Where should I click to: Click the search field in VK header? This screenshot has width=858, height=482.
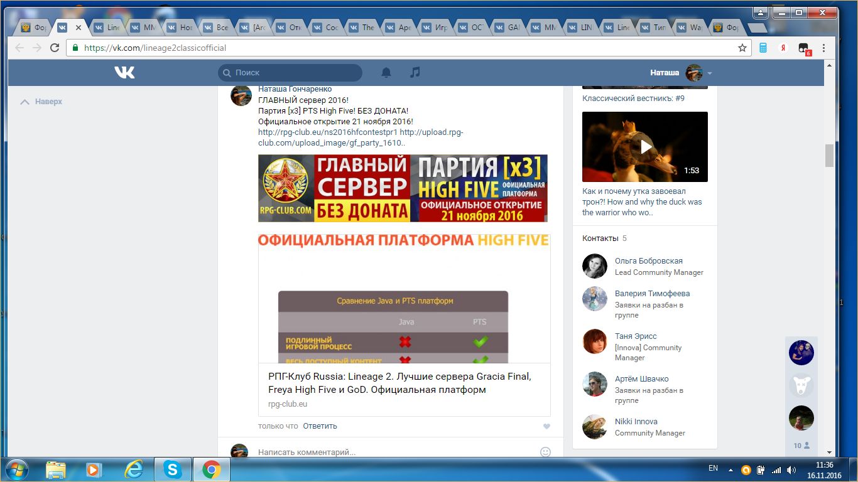point(290,73)
